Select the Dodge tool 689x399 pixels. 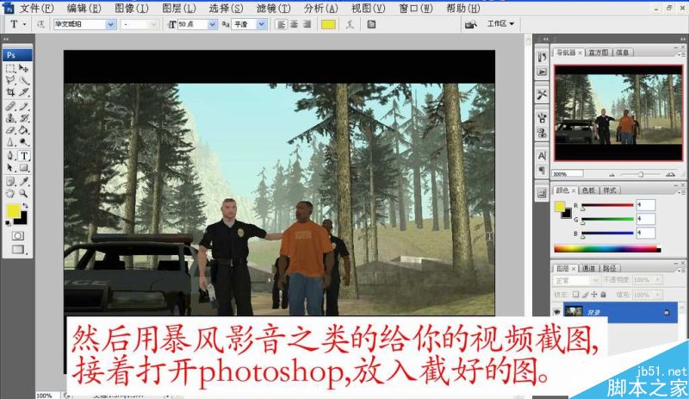click(24, 142)
